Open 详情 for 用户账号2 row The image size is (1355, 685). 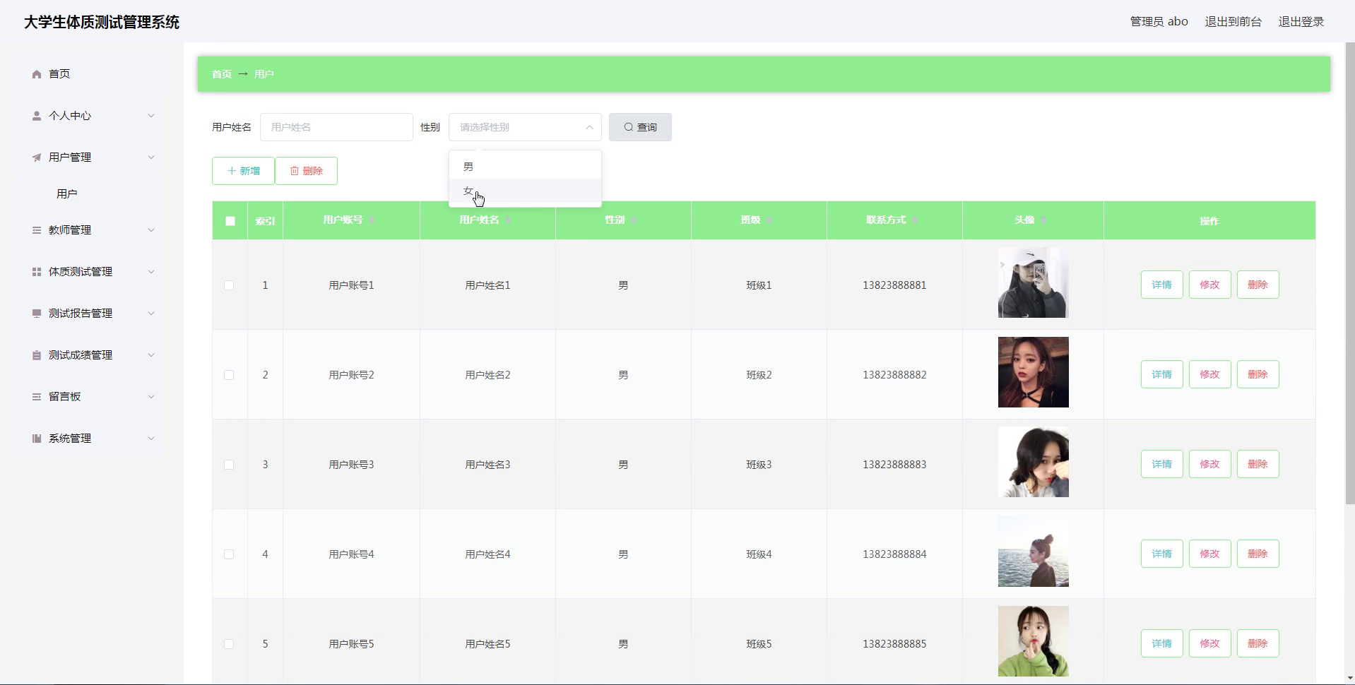click(x=1161, y=374)
